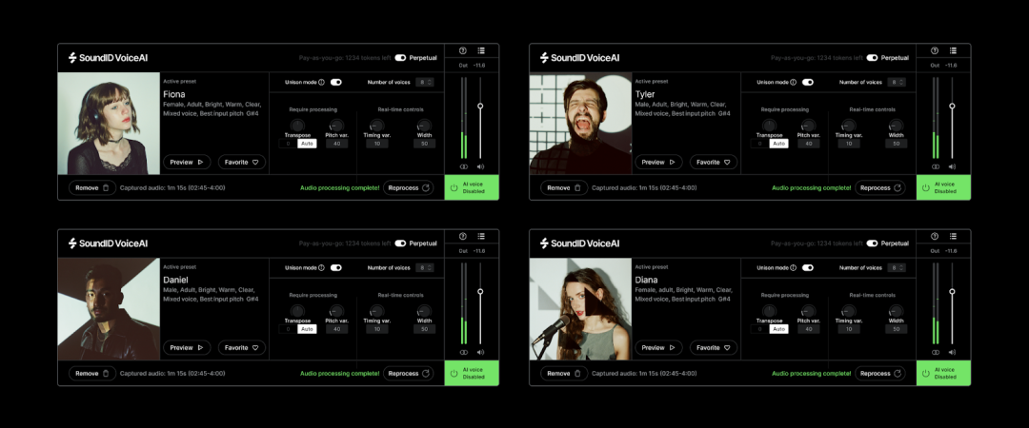
Task: Click the Pitch var. knob in Diana panel
Action: pos(808,311)
